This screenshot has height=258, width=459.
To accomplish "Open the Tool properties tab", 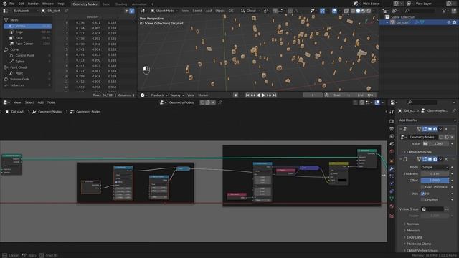I will pos(392,112).
